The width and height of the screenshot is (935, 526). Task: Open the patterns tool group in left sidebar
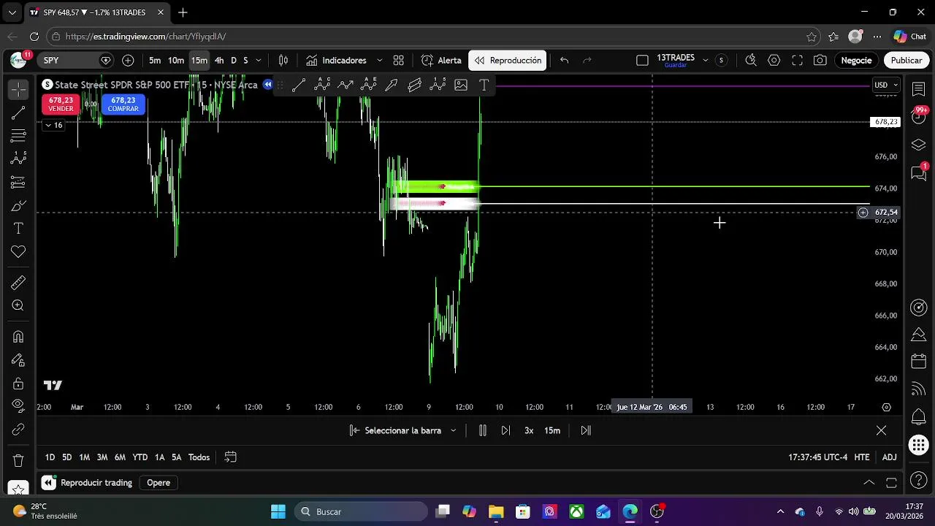pos(18,159)
